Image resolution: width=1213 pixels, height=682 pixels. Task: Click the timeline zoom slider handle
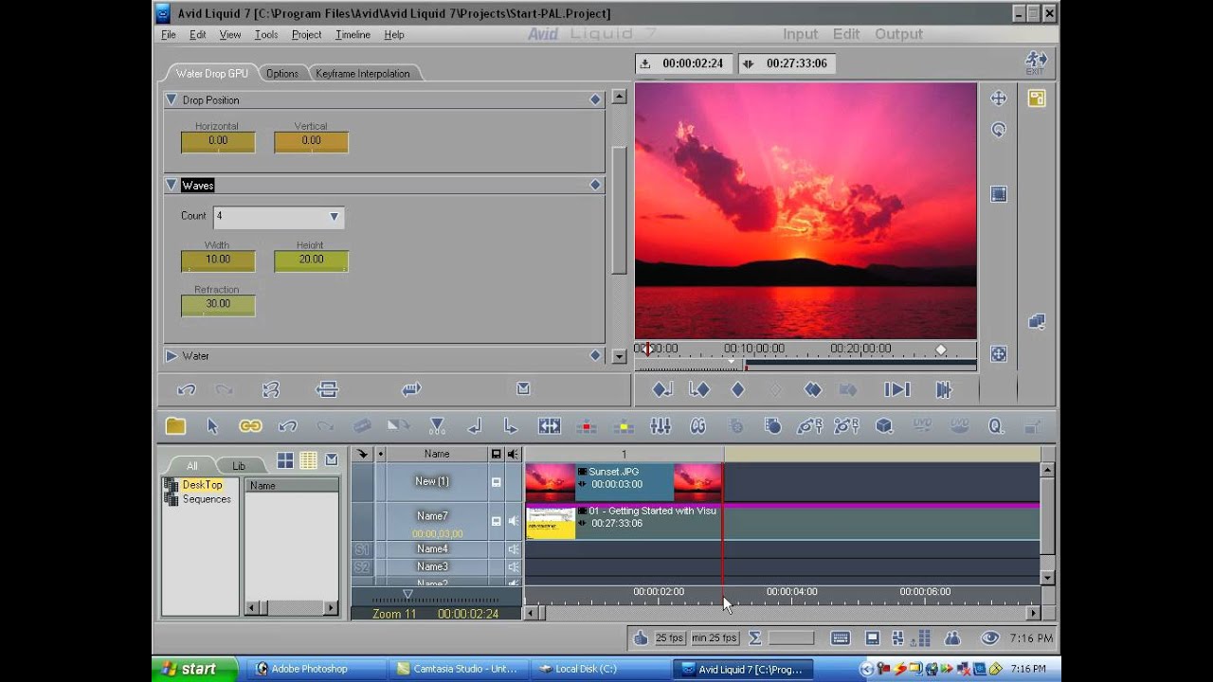coord(407,594)
